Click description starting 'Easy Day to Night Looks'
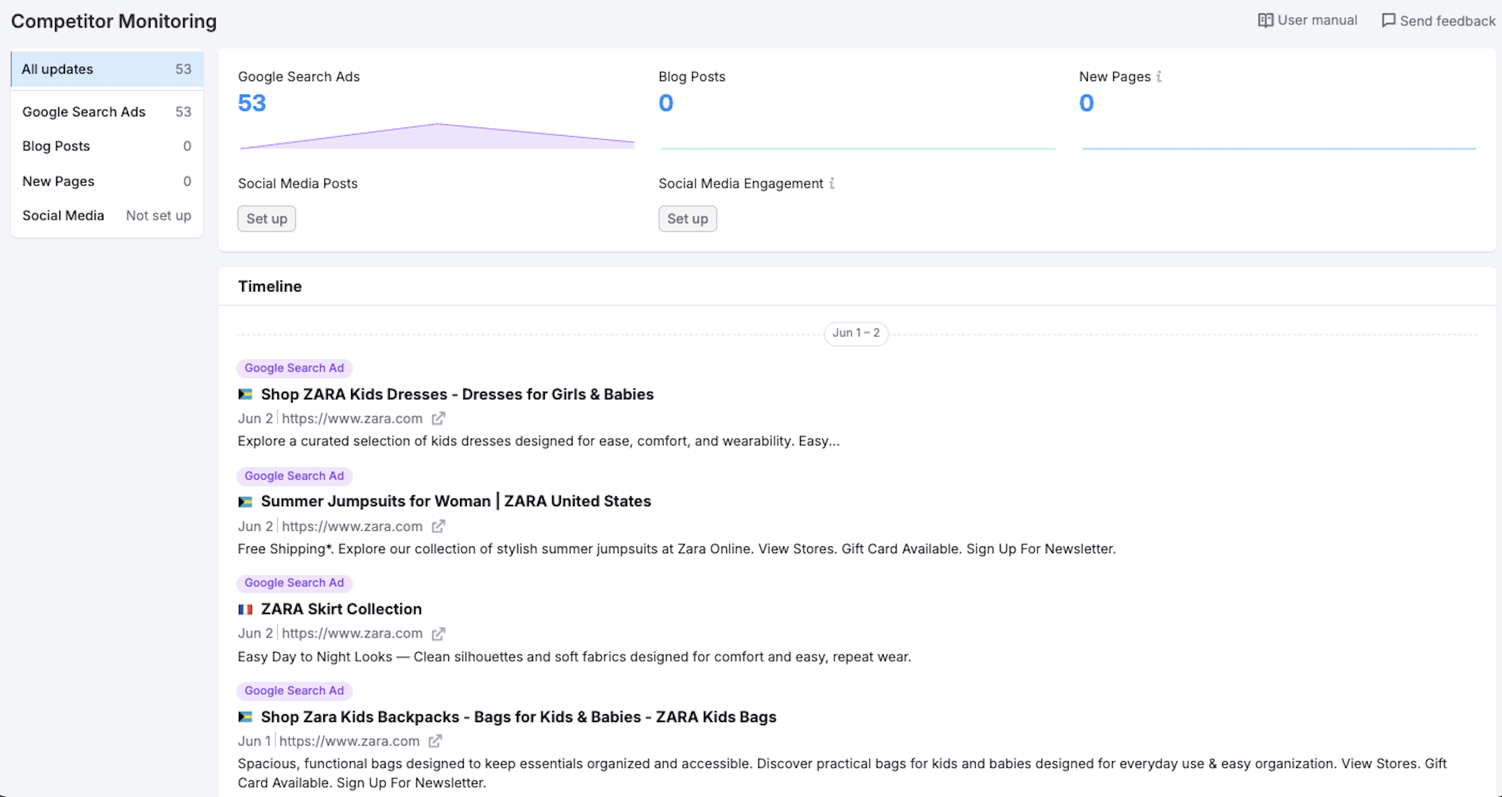 [x=575, y=657]
